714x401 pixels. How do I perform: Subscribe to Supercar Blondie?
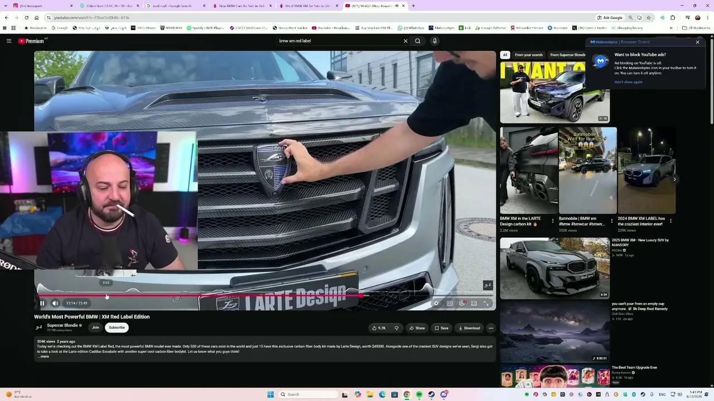(117, 327)
